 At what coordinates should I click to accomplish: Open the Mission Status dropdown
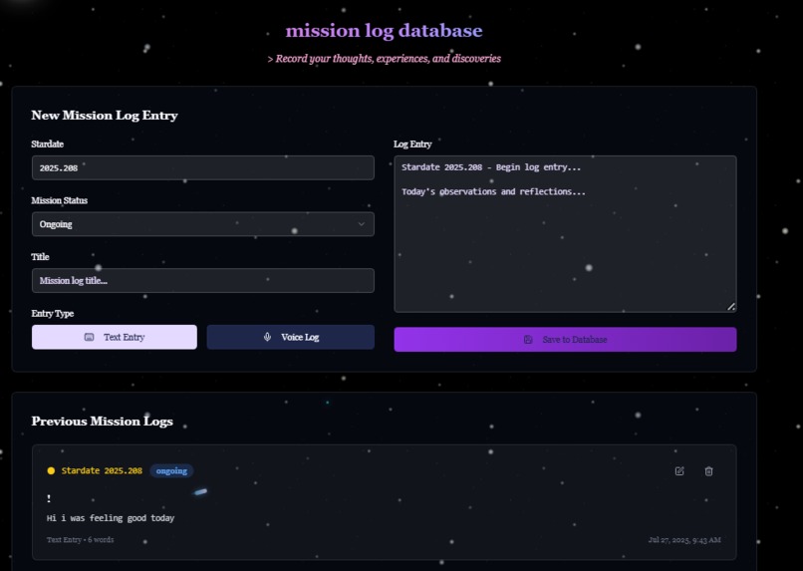[203, 224]
